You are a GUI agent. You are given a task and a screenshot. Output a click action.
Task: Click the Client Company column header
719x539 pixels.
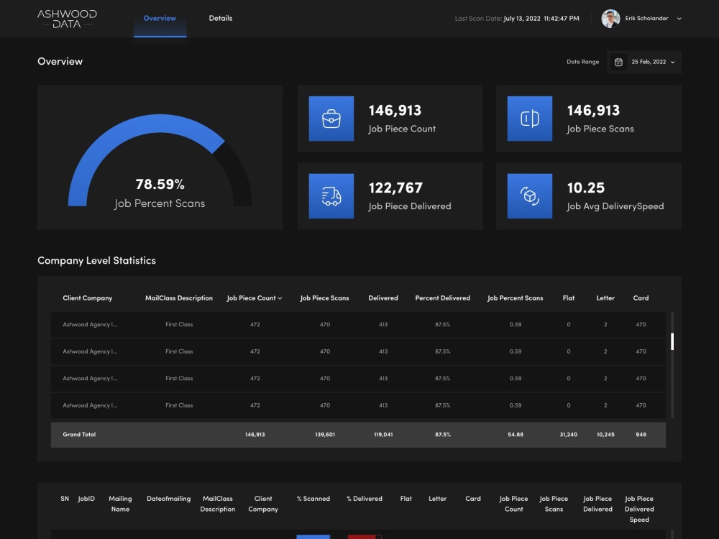point(88,298)
